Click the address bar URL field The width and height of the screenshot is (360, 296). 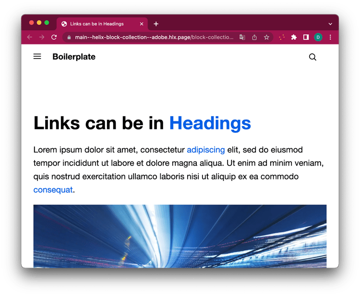point(154,37)
